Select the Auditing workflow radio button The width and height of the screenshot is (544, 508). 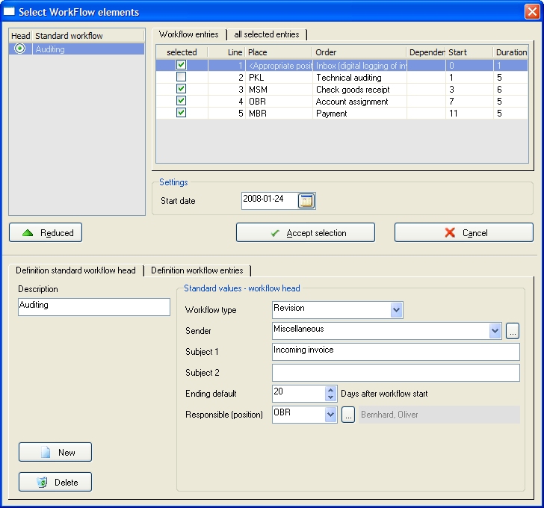point(19,49)
